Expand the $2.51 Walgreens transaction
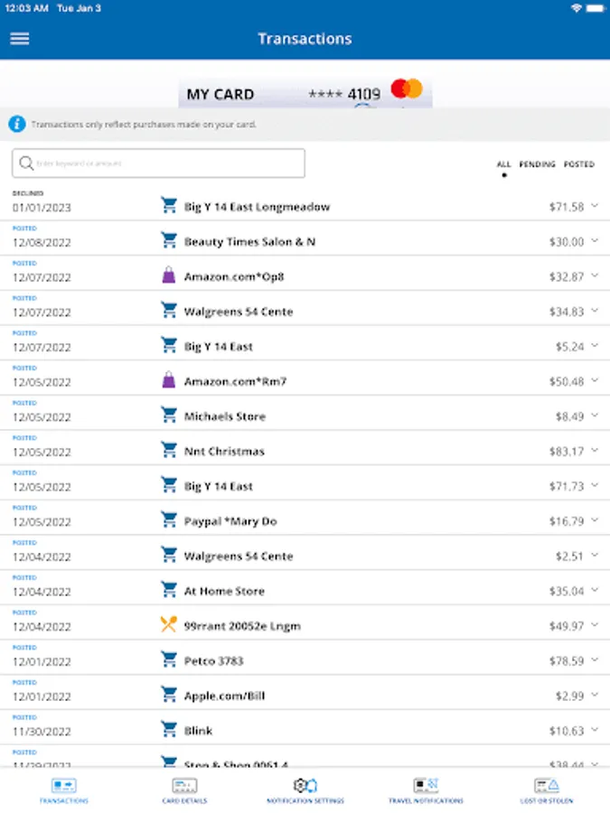Image resolution: width=610 pixels, height=813 pixels. coord(595,555)
